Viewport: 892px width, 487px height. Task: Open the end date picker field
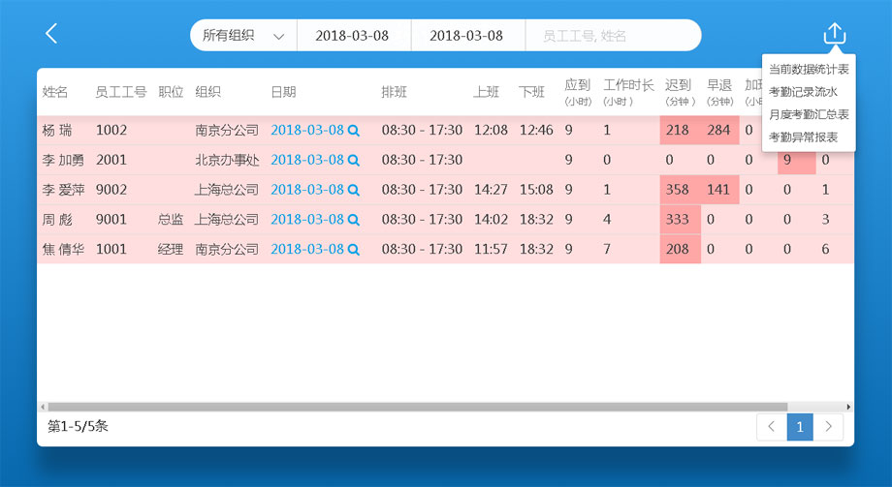pos(466,36)
